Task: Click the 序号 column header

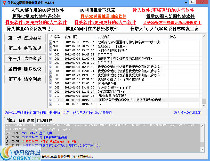Action: pyautogui.click(x=57, y=37)
